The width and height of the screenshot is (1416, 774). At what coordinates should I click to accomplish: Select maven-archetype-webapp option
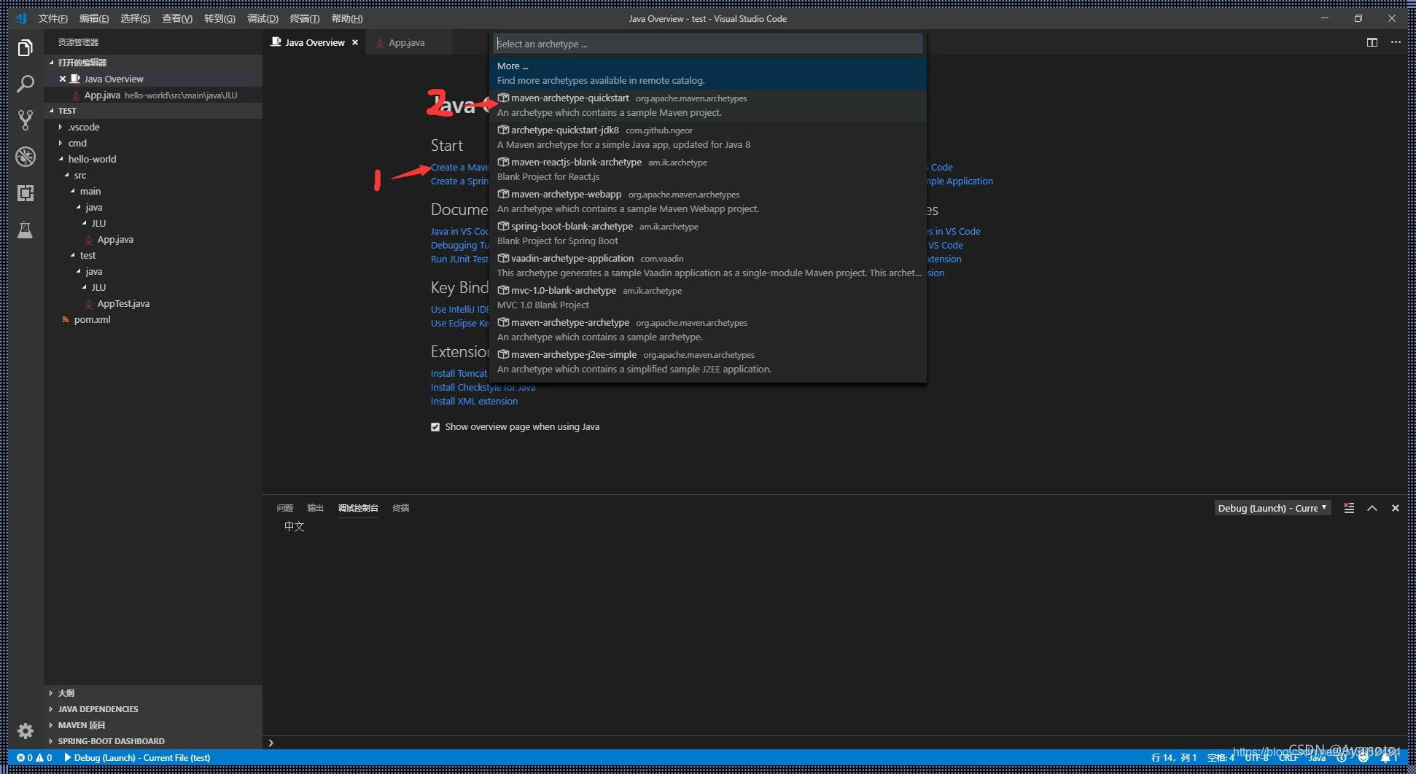pyautogui.click(x=707, y=201)
